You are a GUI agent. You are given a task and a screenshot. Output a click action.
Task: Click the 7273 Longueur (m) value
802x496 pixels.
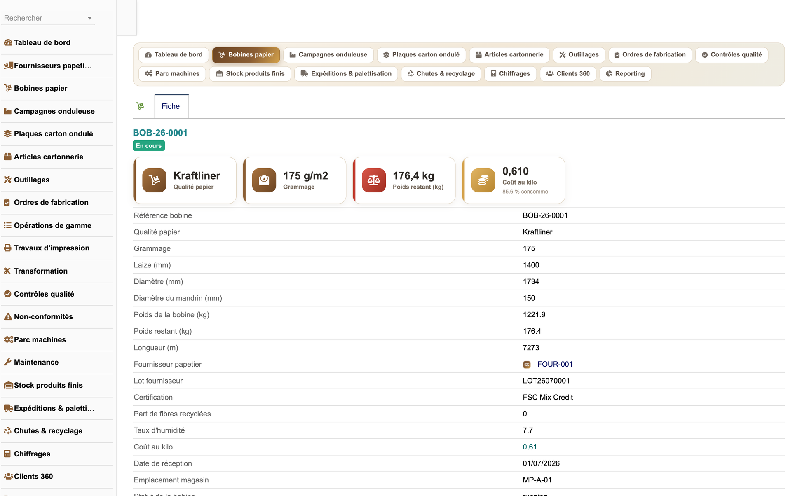click(531, 348)
